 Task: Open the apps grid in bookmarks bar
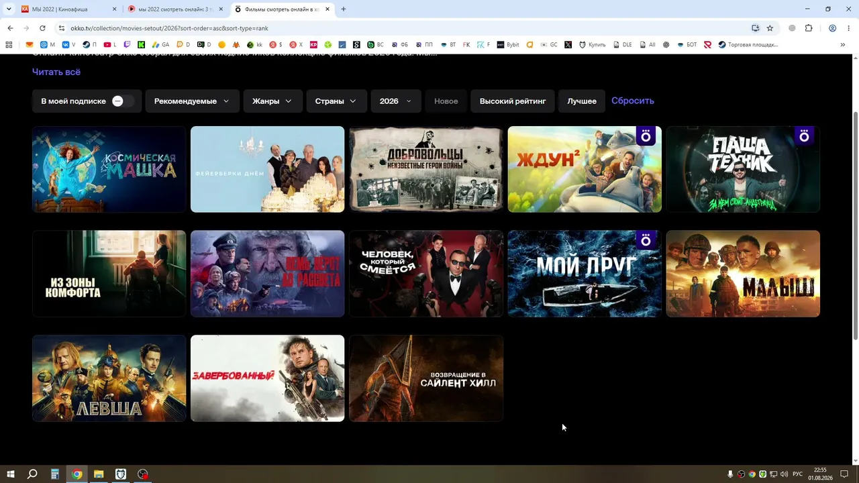(9, 45)
